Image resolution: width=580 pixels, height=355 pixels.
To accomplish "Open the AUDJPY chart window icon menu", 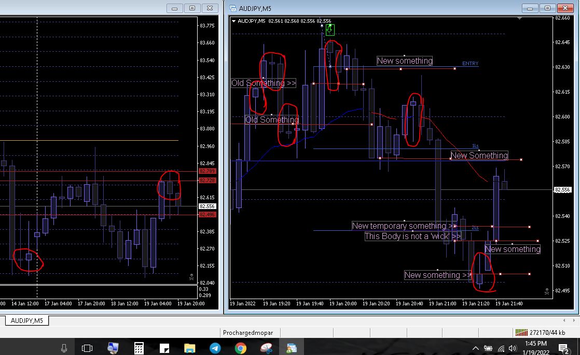I will point(234,8).
